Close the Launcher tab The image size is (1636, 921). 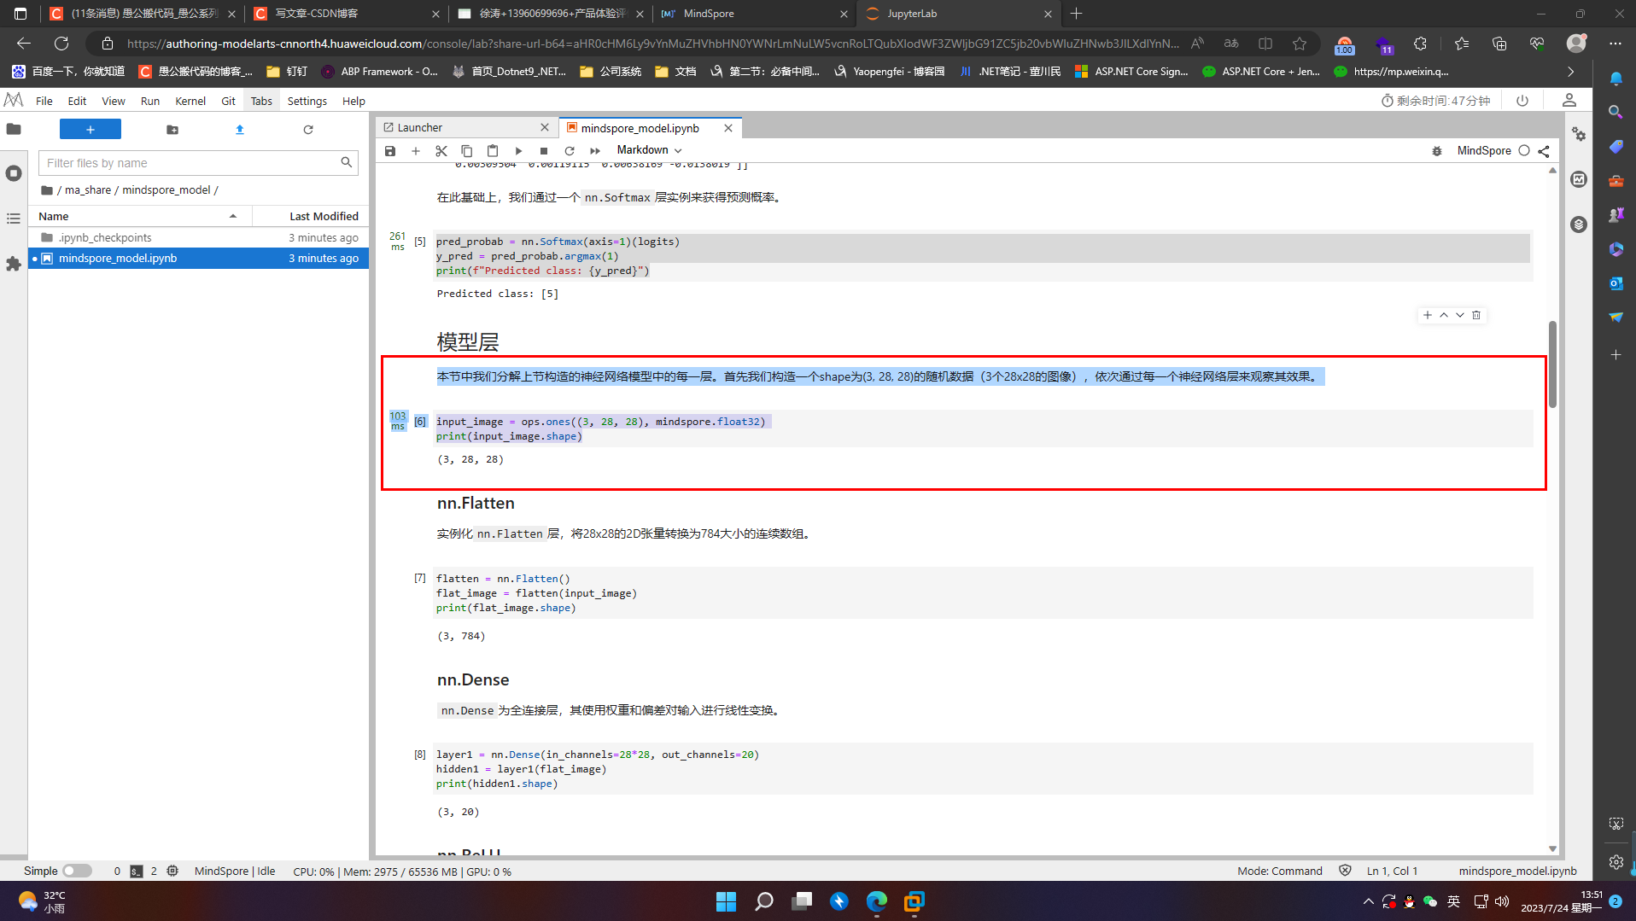[545, 127]
